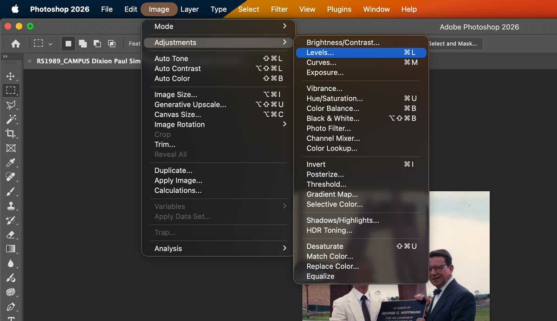This screenshot has width=557, height=321.
Task: Select the RS1989_CAMPUS document tab
Action: click(88, 61)
